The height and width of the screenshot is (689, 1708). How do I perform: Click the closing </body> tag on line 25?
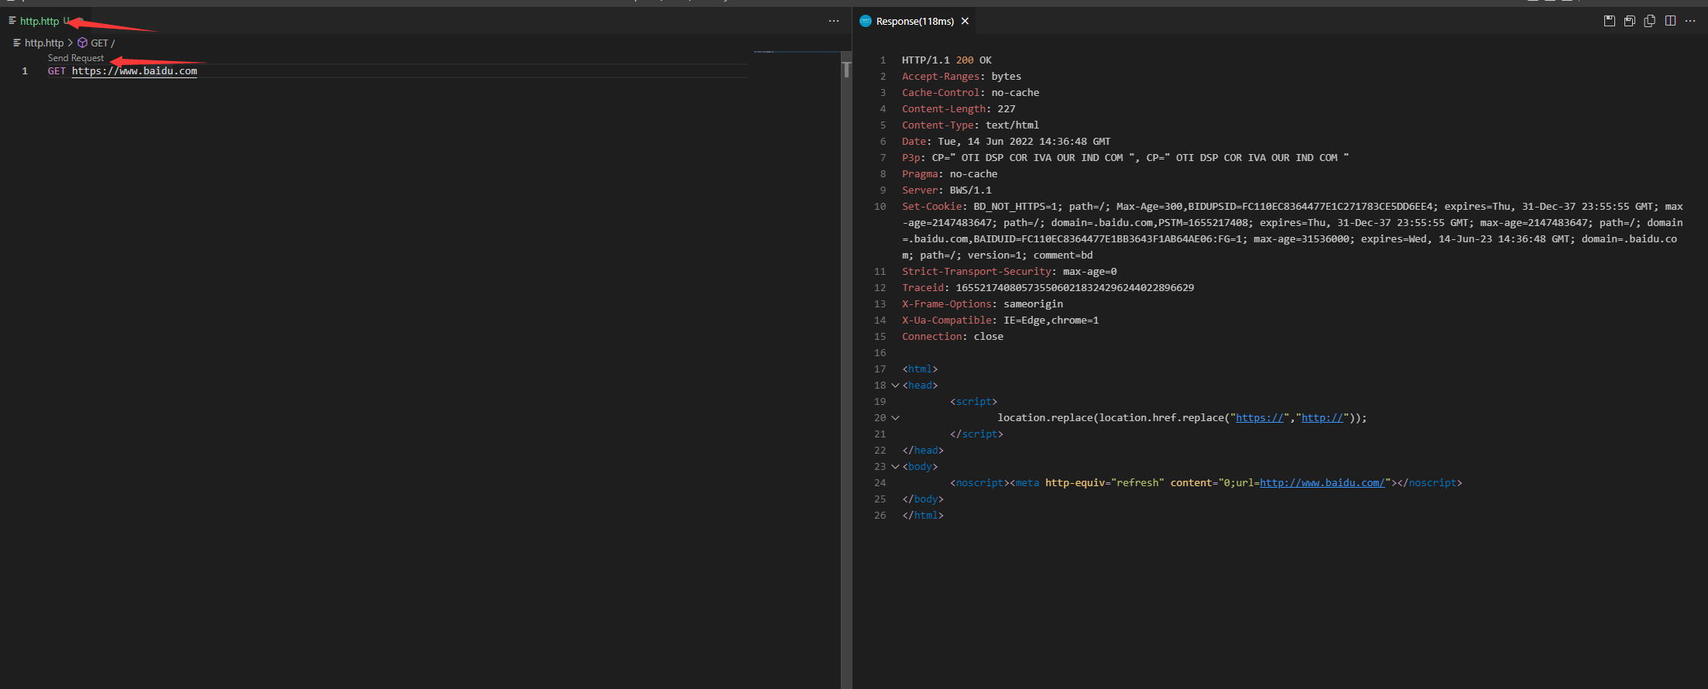click(923, 499)
